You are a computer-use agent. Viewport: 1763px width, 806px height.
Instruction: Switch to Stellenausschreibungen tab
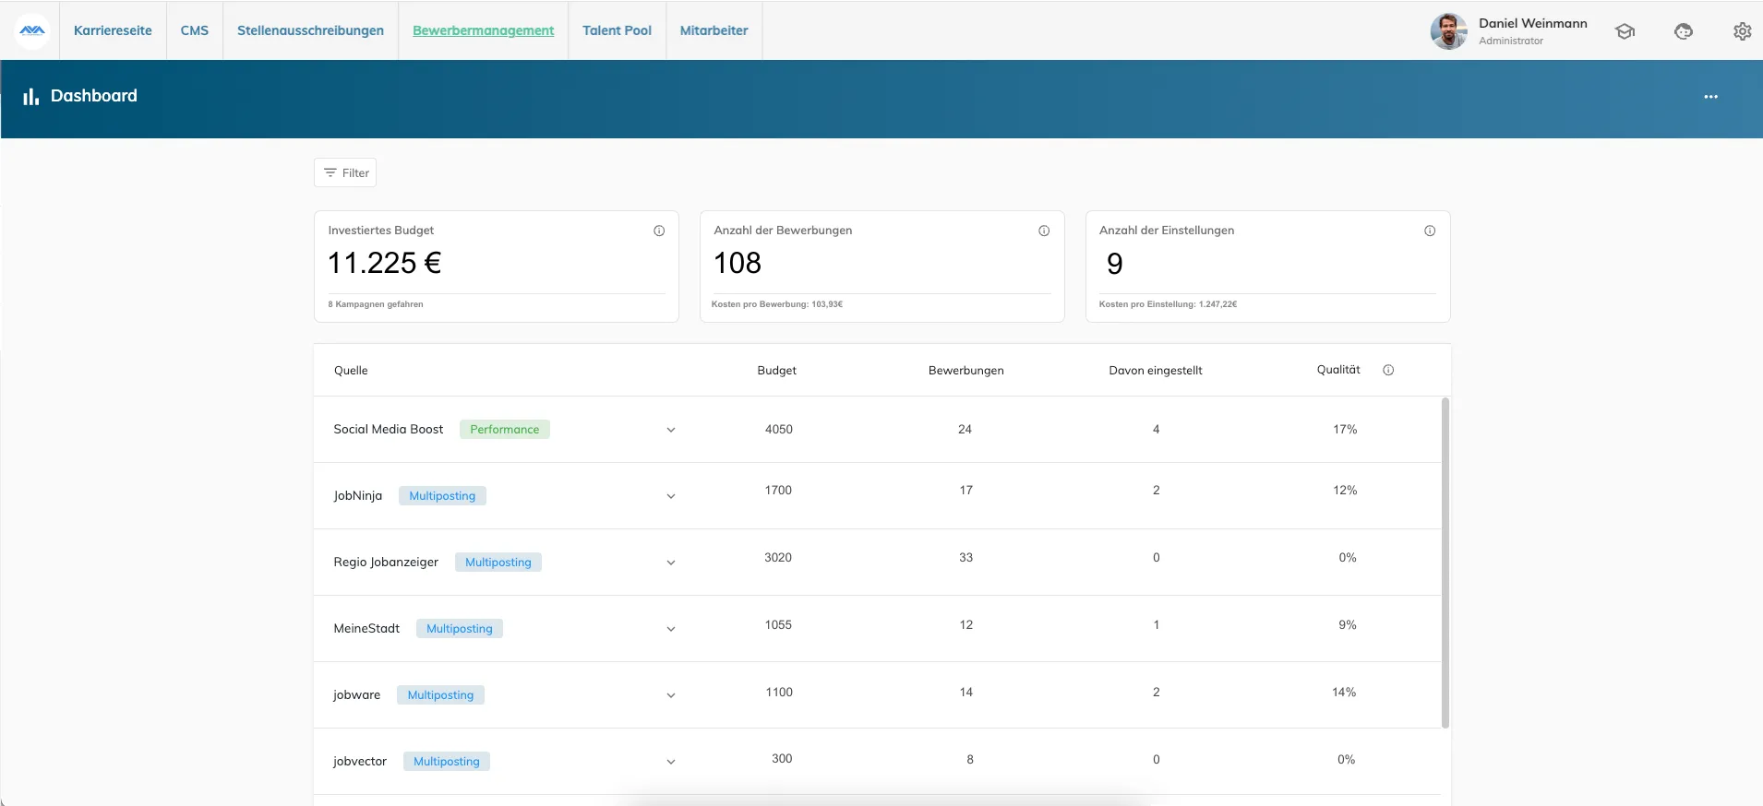[x=310, y=30]
